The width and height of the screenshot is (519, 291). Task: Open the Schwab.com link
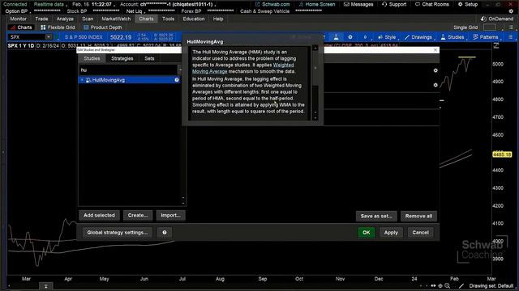272,4
